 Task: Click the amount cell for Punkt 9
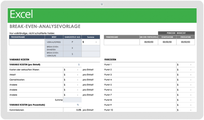click(186, 105)
